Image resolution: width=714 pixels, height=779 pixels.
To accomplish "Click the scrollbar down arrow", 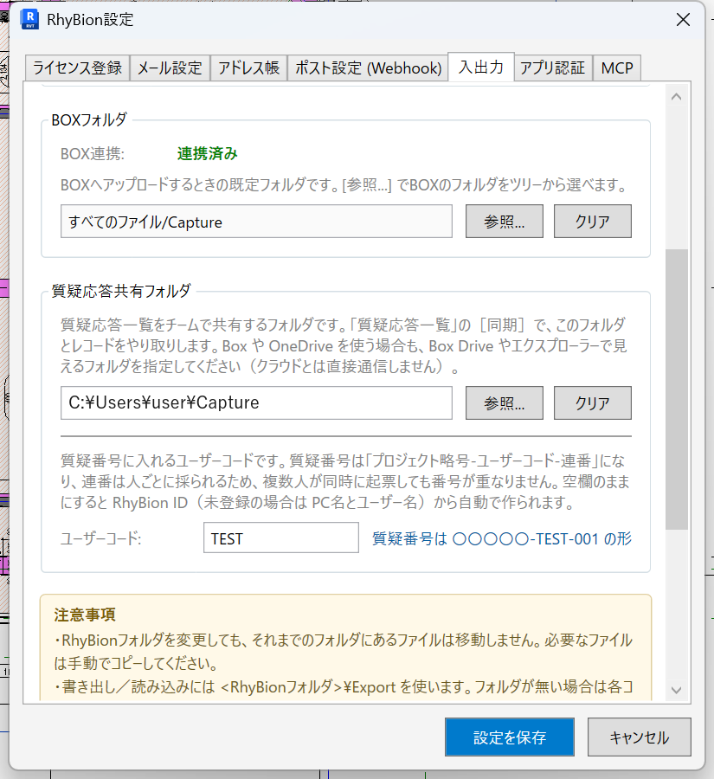I will click(676, 690).
